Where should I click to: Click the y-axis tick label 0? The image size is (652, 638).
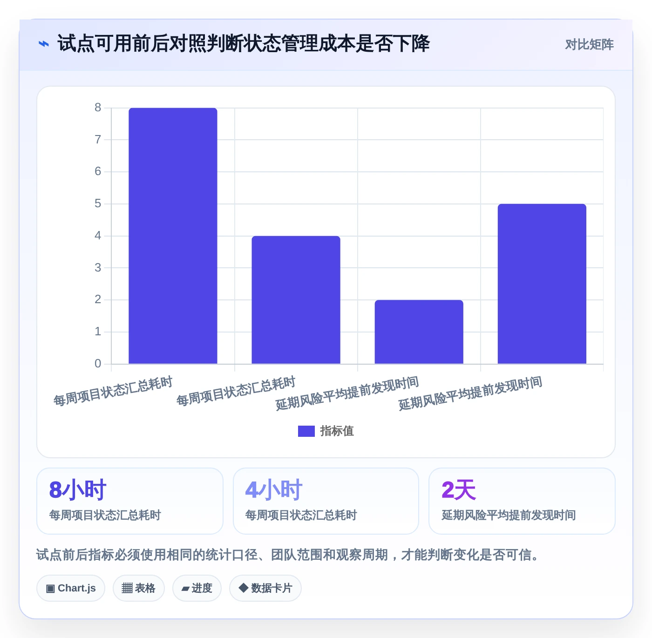point(98,364)
